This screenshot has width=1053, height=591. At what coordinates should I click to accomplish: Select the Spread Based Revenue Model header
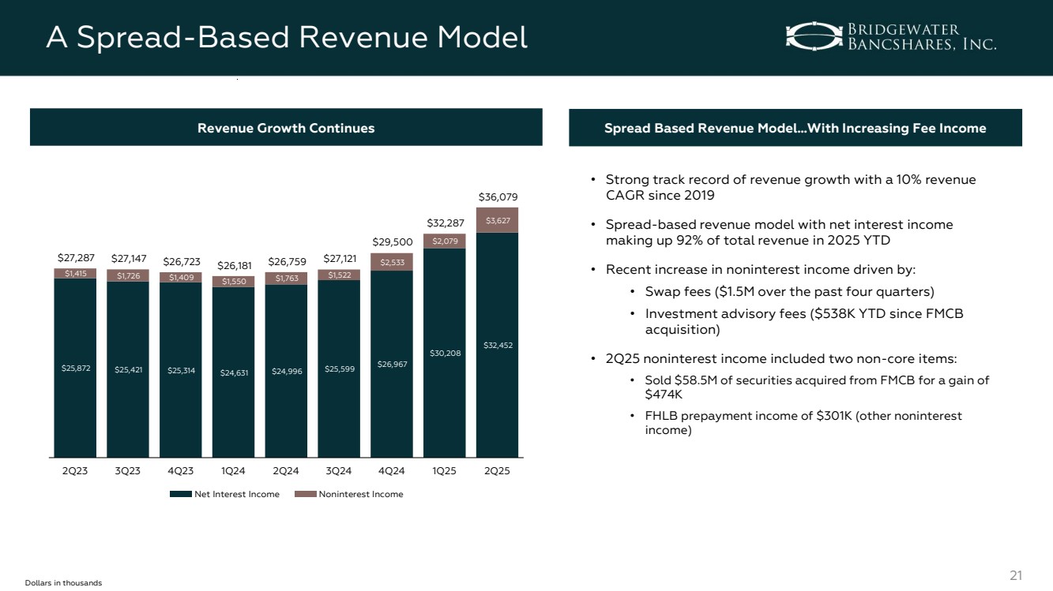point(795,128)
